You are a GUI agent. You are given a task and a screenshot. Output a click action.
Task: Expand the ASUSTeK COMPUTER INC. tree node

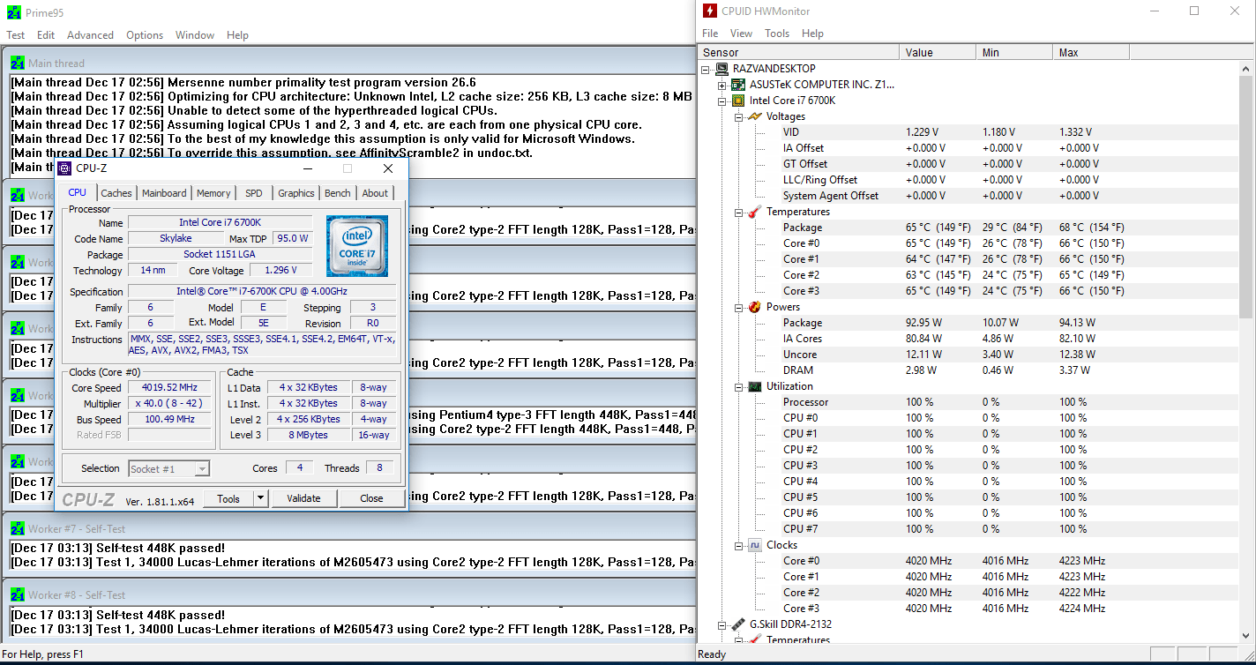pyautogui.click(x=722, y=85)
